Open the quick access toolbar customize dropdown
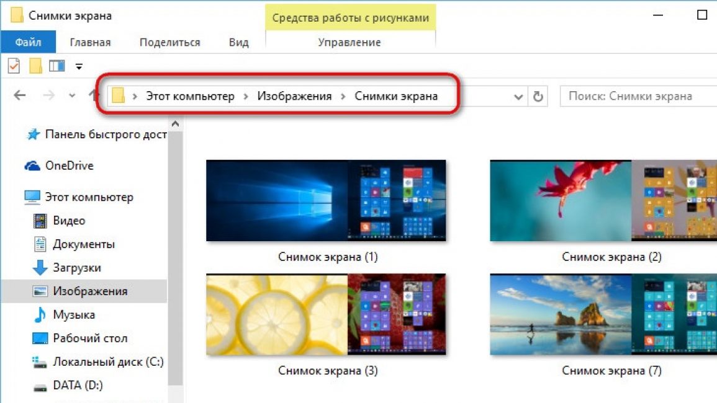 coord(79,67)
